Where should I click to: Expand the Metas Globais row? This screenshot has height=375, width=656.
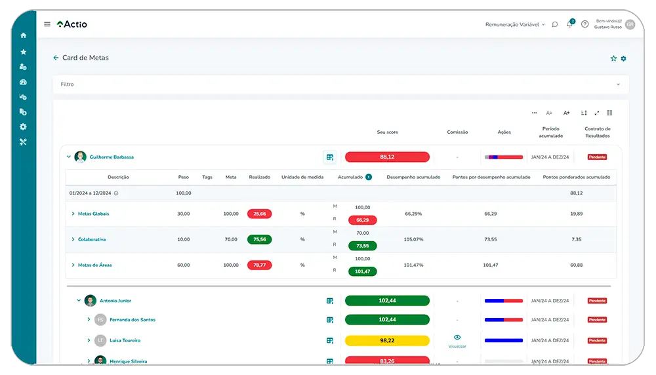(x=73, y=214)
